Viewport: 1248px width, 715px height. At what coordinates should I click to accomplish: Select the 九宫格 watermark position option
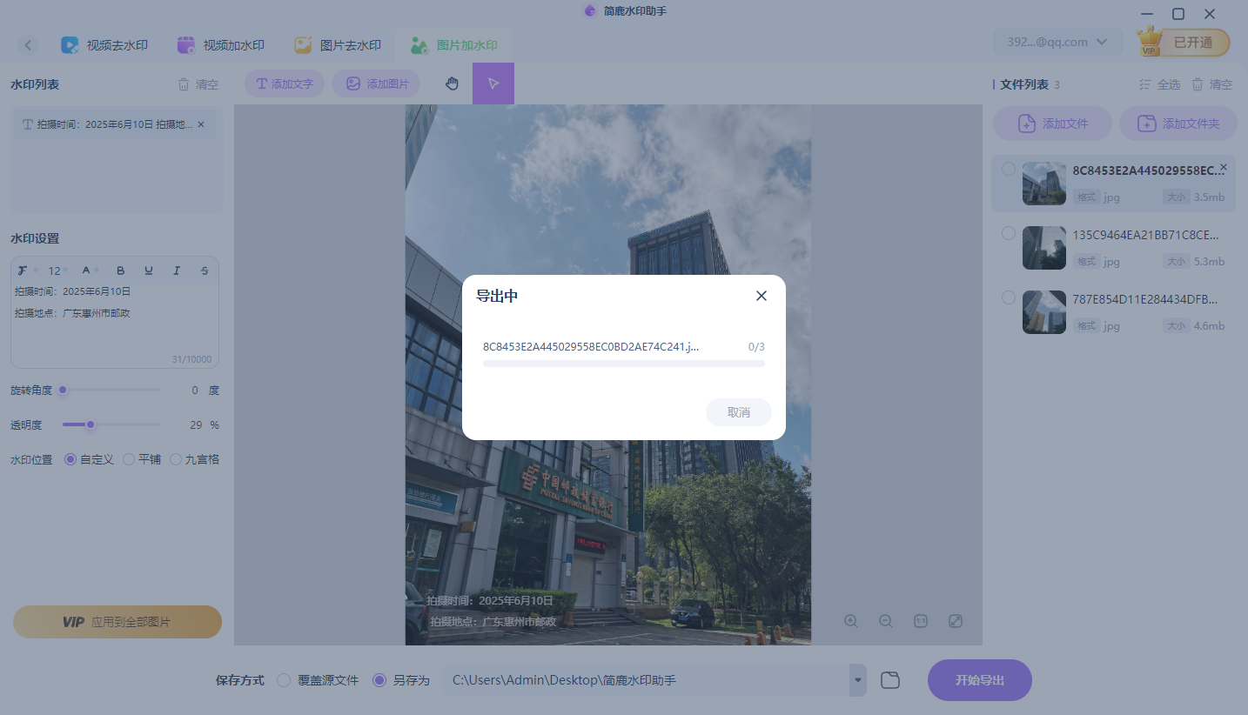tap(176, 459)
